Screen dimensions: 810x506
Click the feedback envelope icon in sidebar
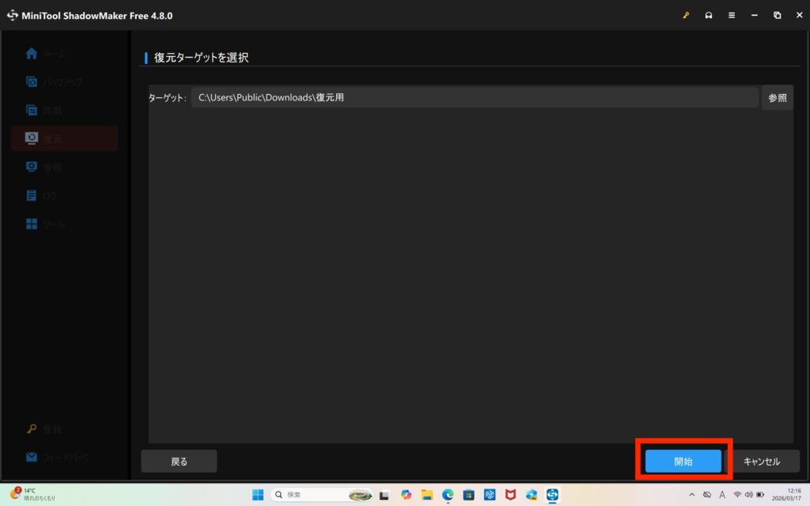tap(32, 457)
